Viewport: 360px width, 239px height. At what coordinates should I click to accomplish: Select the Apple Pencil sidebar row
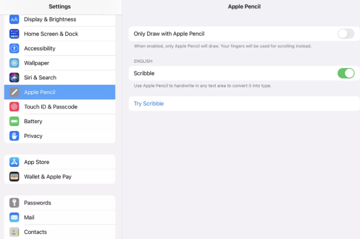60,92
